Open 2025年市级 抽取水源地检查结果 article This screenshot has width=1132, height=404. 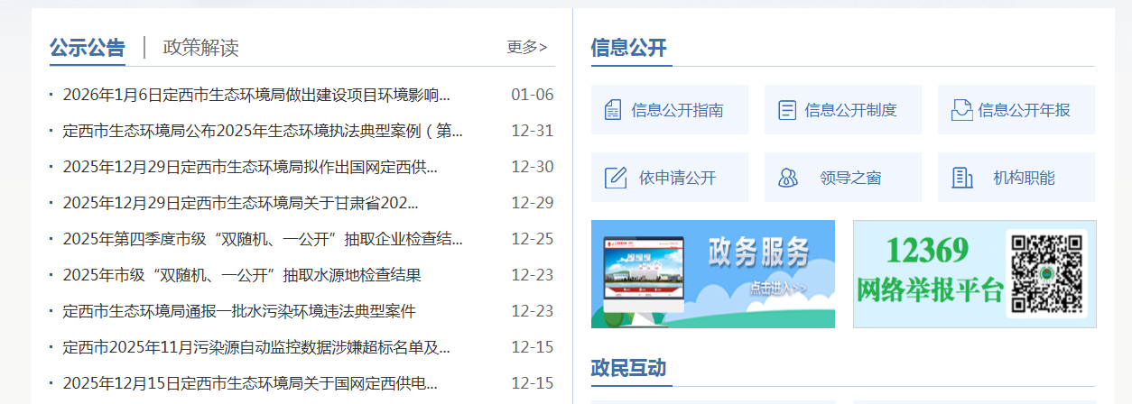point(242,275)
